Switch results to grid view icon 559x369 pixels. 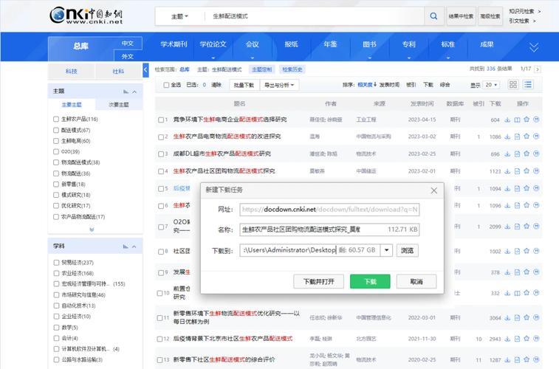pos(513,84)
